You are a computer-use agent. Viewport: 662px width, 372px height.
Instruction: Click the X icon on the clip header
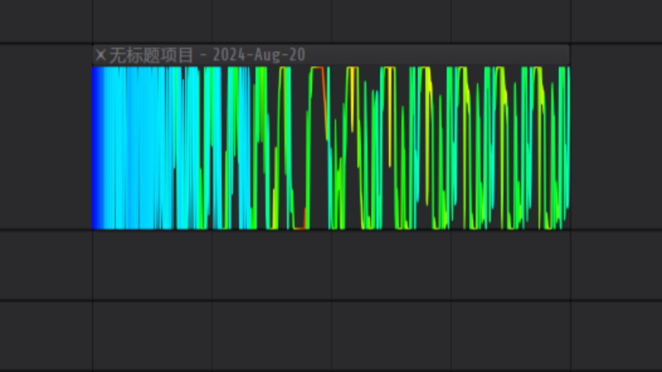coord(101,55)
